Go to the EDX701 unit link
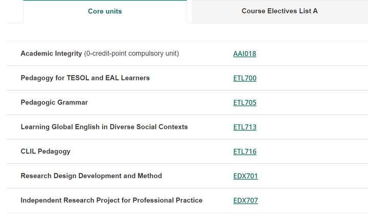 245,176
